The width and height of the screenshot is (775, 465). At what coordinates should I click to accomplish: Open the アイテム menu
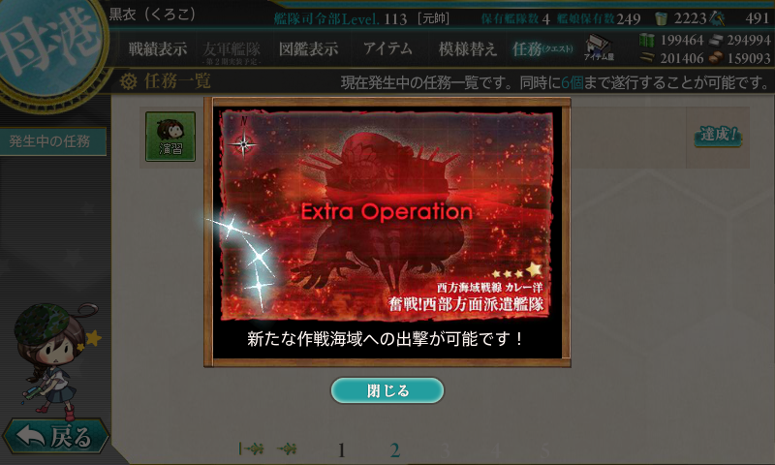click(x=387, y=48)
